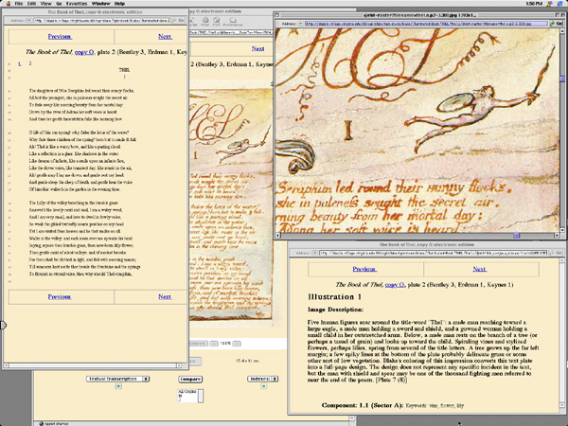Click the top Next link in transcription window

(x=165, y=37)
